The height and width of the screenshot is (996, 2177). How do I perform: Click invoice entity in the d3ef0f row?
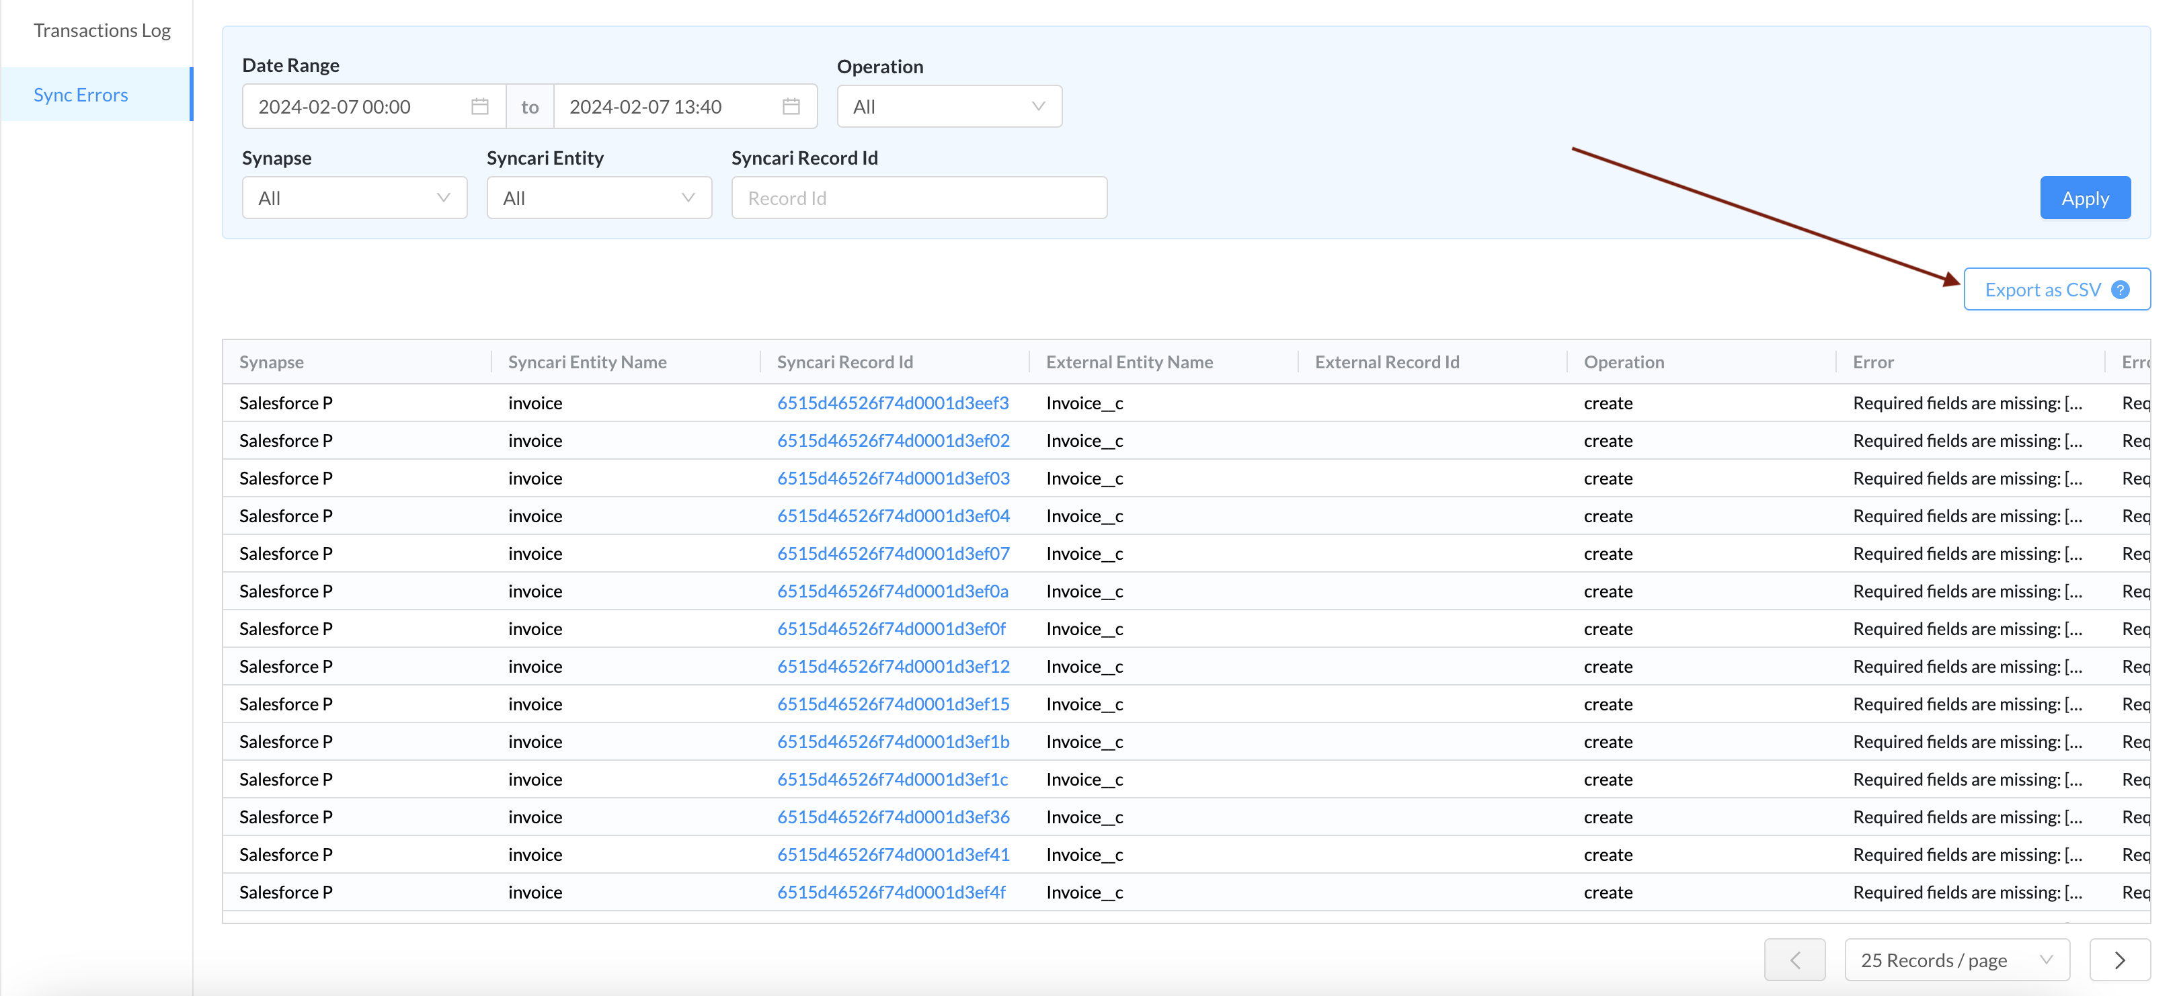[x=535, y=628]
